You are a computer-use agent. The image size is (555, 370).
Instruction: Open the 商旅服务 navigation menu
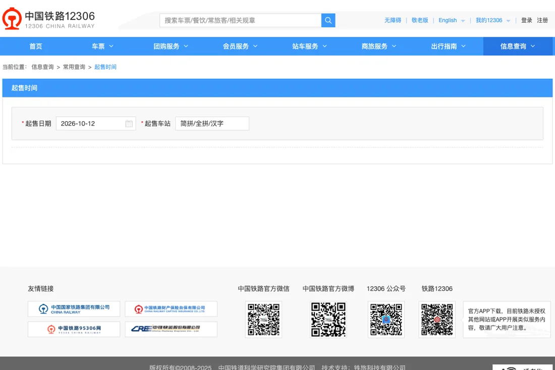[379, 46]
